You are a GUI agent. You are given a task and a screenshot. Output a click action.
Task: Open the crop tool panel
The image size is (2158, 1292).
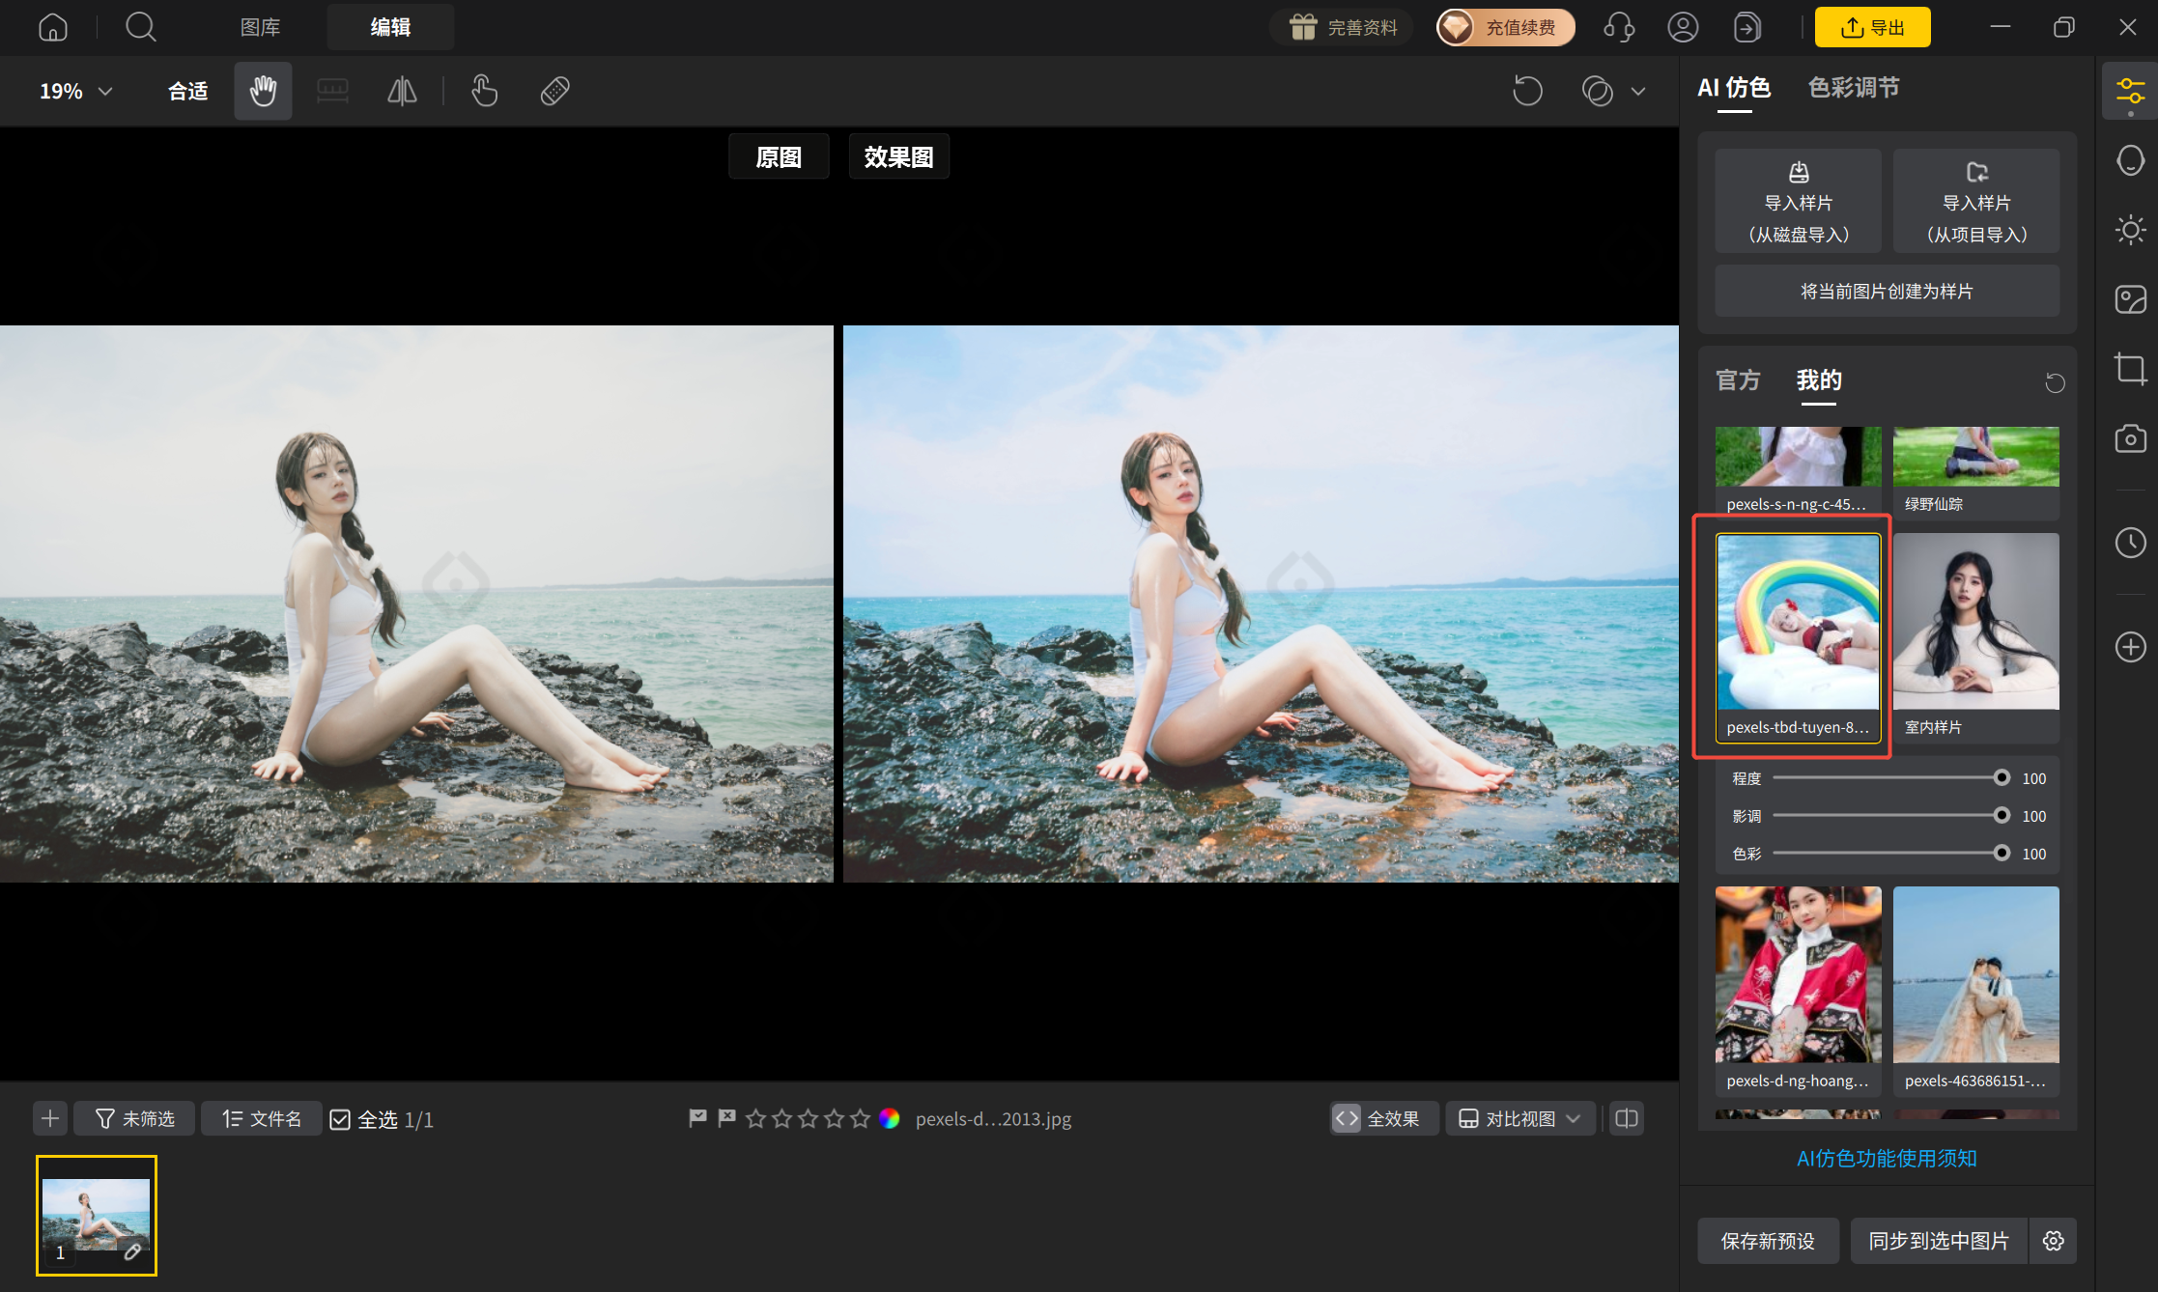point(2130,369)
